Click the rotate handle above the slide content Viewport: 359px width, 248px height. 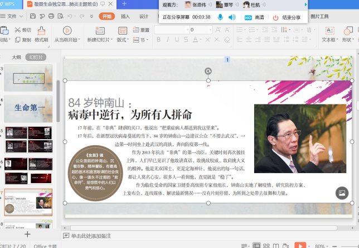coord(208,71)
